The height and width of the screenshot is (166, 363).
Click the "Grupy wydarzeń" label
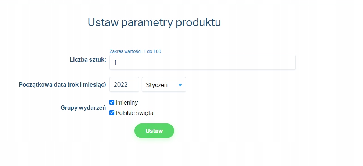click(83, 108)
